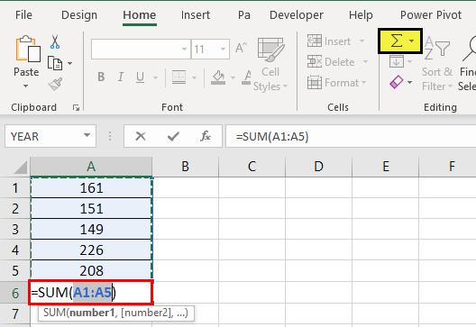This screenshot has width=476, height=327.
Task: Click the Insert Function fx icon
Action: click(x=206, y=136)
